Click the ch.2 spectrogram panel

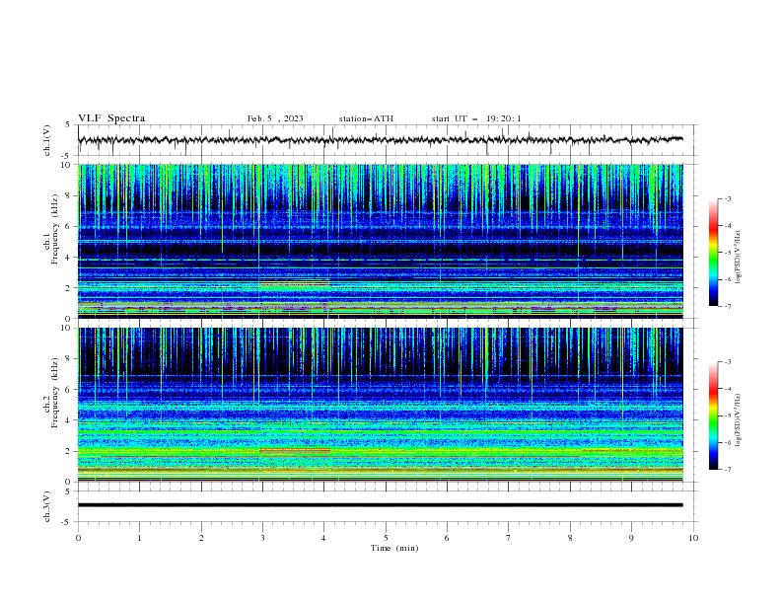(x=380, y=405)
